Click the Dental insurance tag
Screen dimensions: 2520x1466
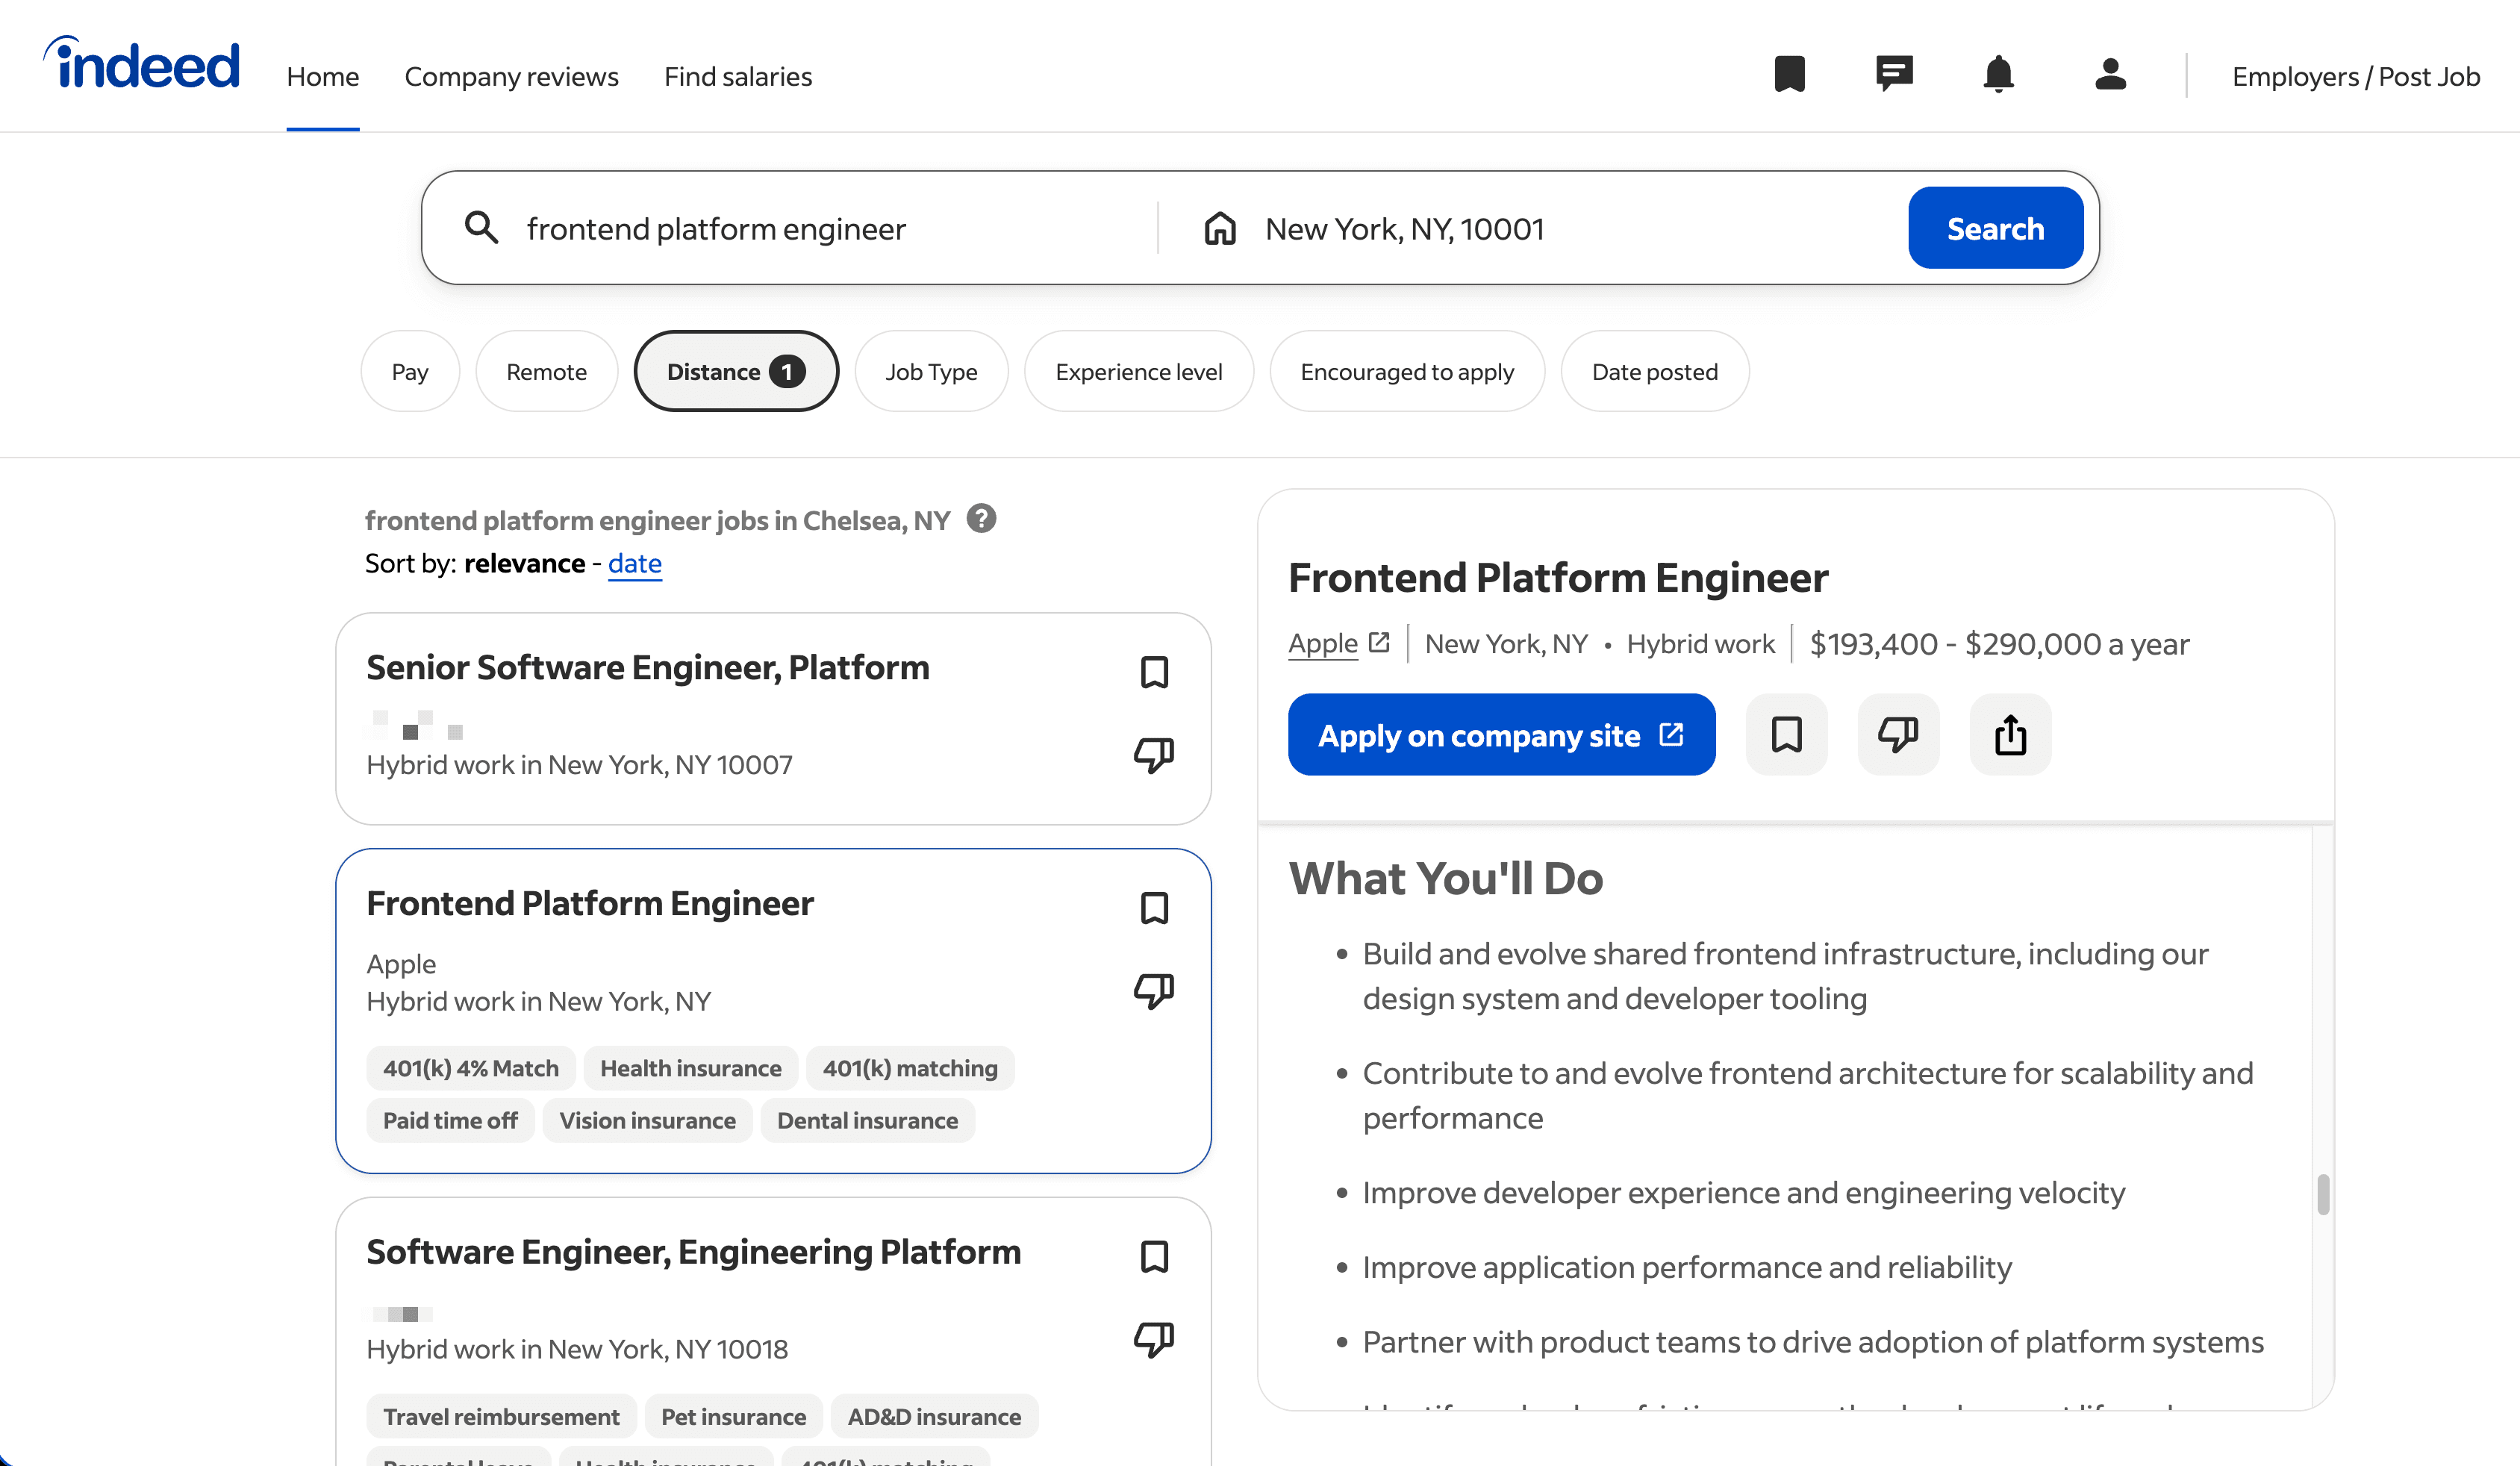tap(867, 1120)
